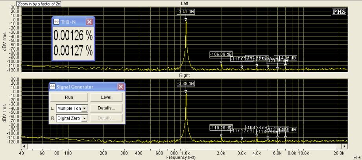Click the -106.09 dB label box
The width and height of the screenshot is (362, 160).
click(x=221, y=55)
